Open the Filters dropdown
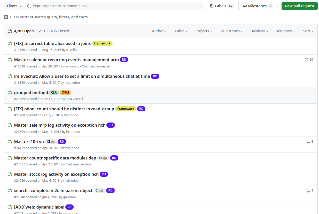This screenshot has height=214, width=319. click(x=14, y=6)
